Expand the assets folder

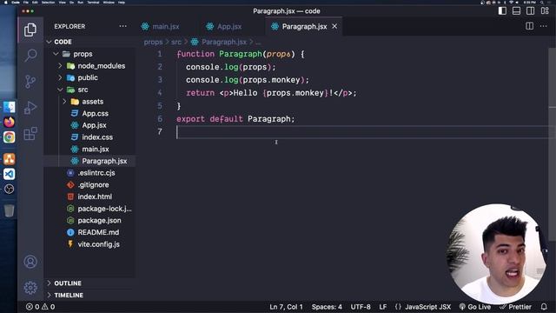tap(92, 102)
